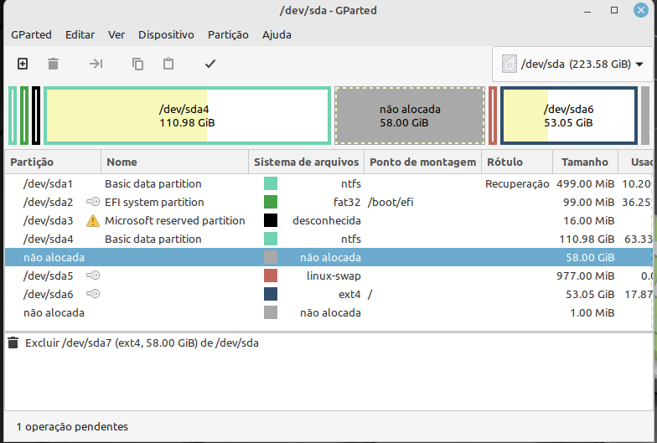The image size is (657, 443).
Task: Select the /dev/sda2 partition row
Action: coord(328,203)
